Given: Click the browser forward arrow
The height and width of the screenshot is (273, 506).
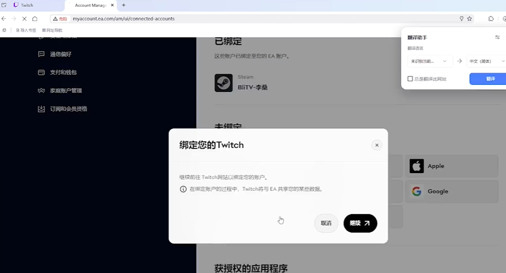Looking at the screenshot, I should [x=14, y=19].
